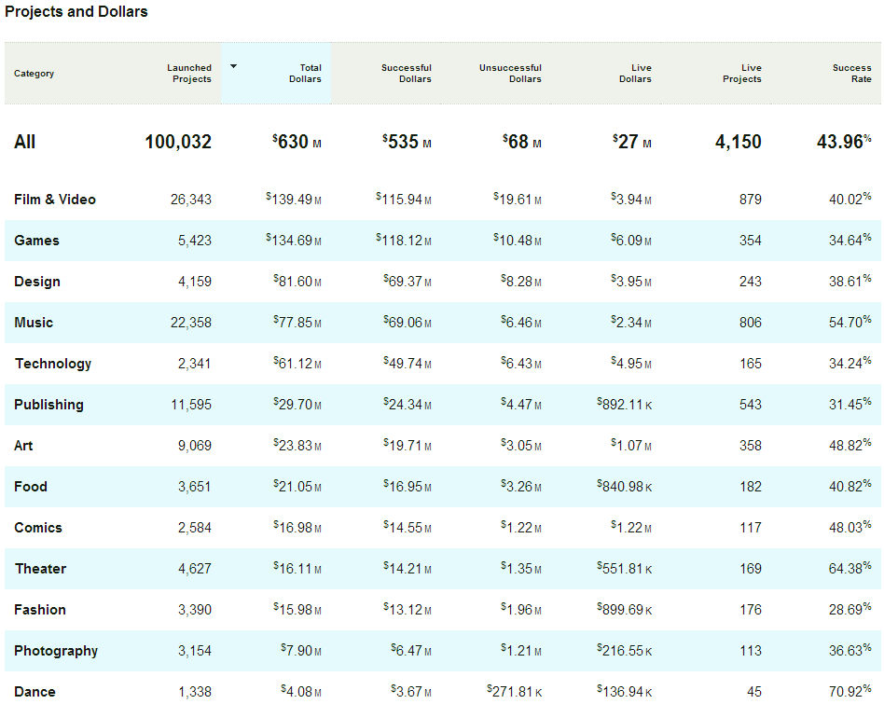Select the Publishing category label
884x704 pixels.
[49, 405]
